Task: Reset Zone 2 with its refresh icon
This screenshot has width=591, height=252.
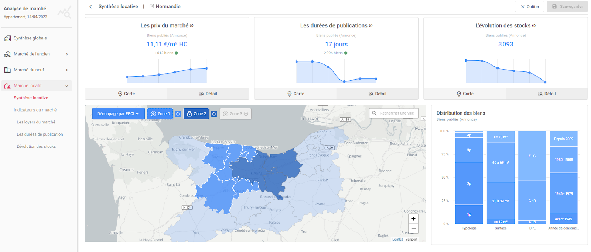Action: pyautogui.click(x=214, y=114)
